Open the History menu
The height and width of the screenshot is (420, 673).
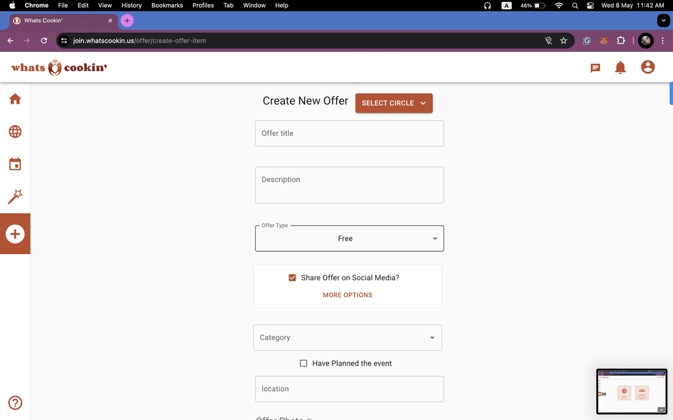pyautogui.click(x=131, y=5)
